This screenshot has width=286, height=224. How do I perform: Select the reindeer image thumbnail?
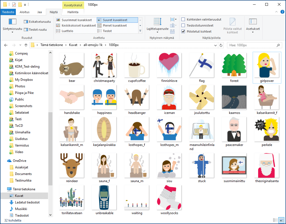(72, 165)
